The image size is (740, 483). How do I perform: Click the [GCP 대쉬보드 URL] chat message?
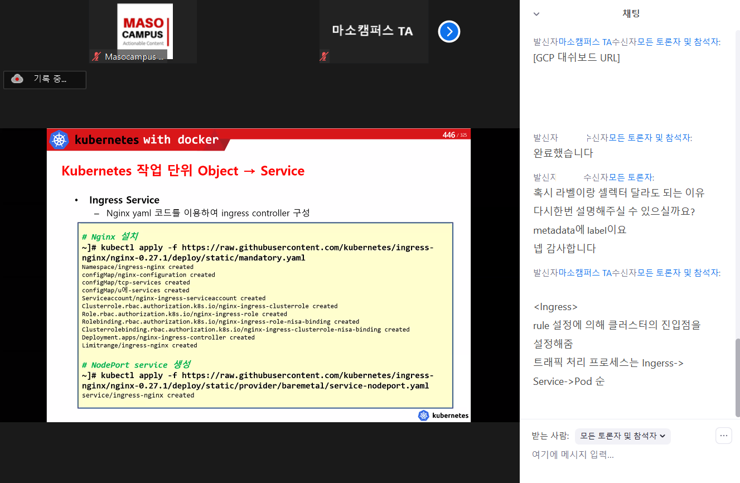pos(577,58)
